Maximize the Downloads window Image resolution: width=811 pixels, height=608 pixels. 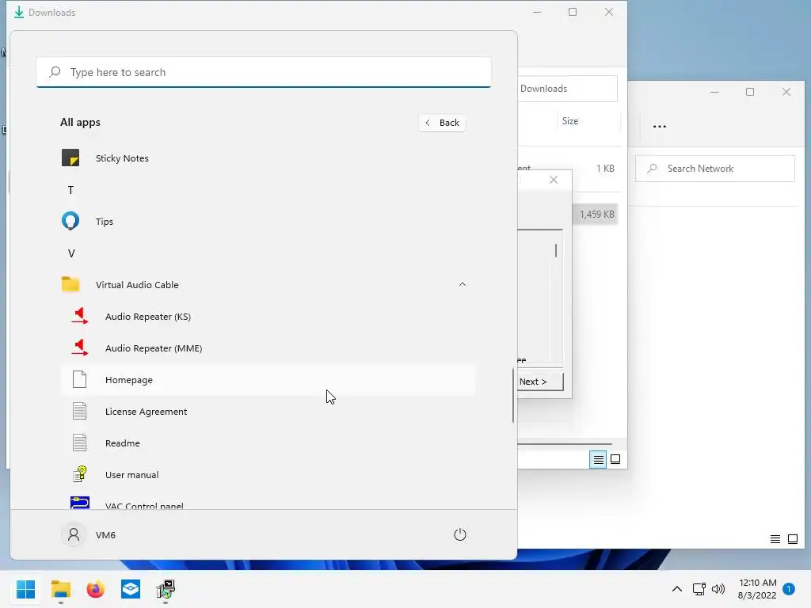click(573, 12)
